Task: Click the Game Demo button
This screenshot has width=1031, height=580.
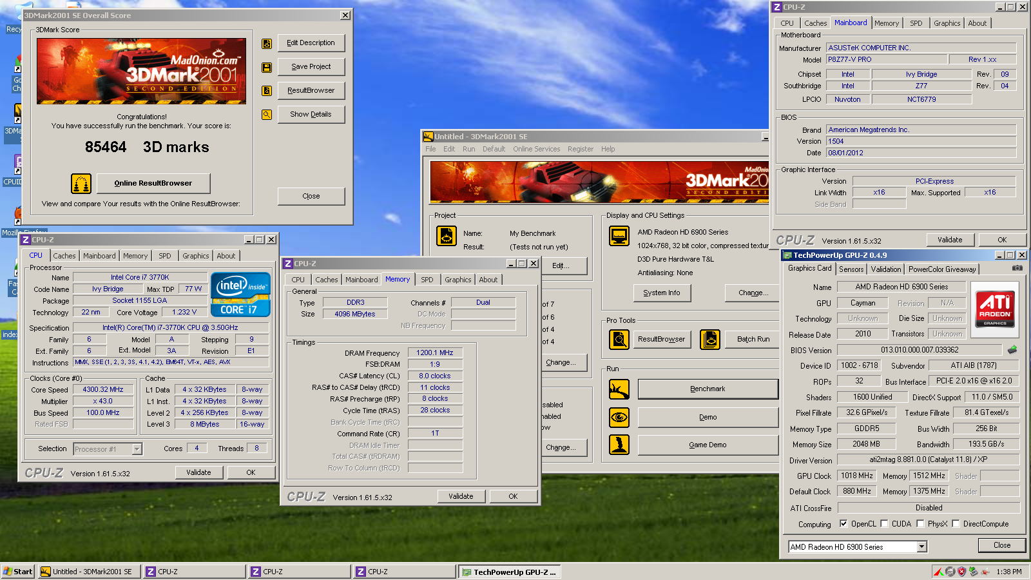Action: pos(708,445)
